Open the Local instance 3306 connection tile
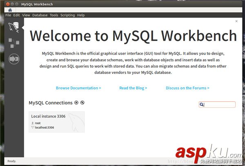Image resolution: width=245 pixels, height=166 pixels. point(57,122)
